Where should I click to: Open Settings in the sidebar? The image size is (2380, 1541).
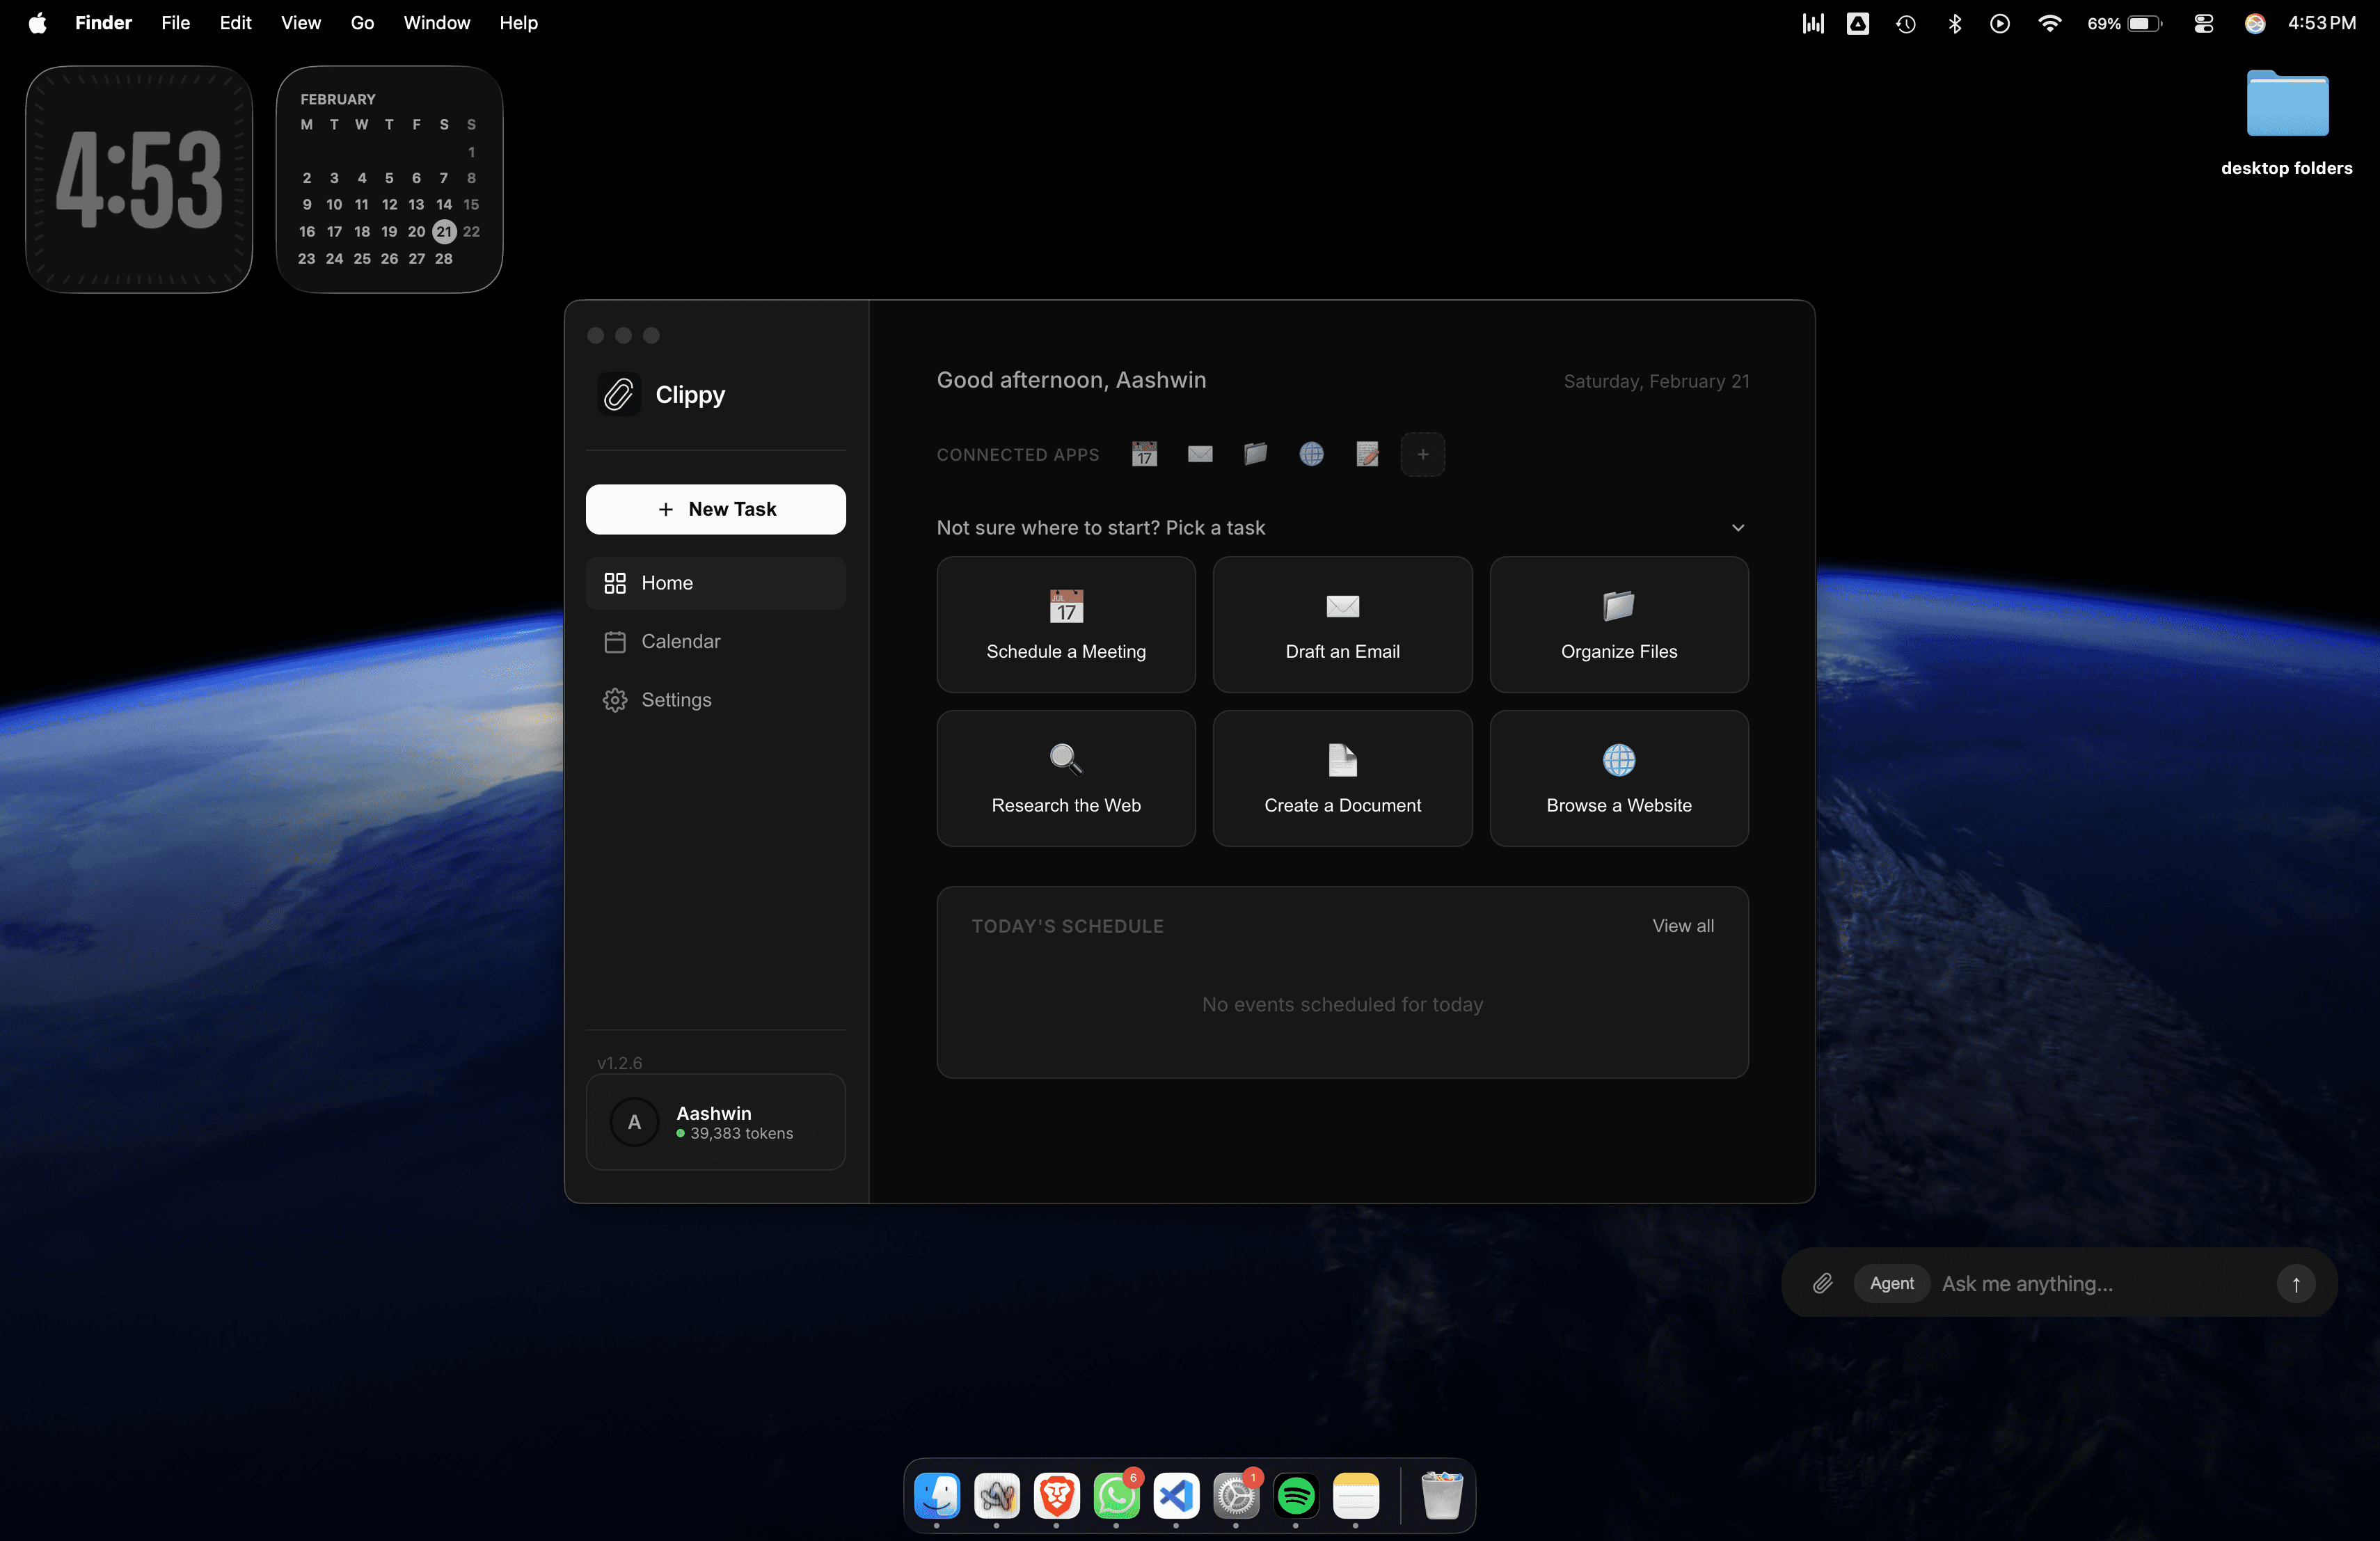click(676, 700)
